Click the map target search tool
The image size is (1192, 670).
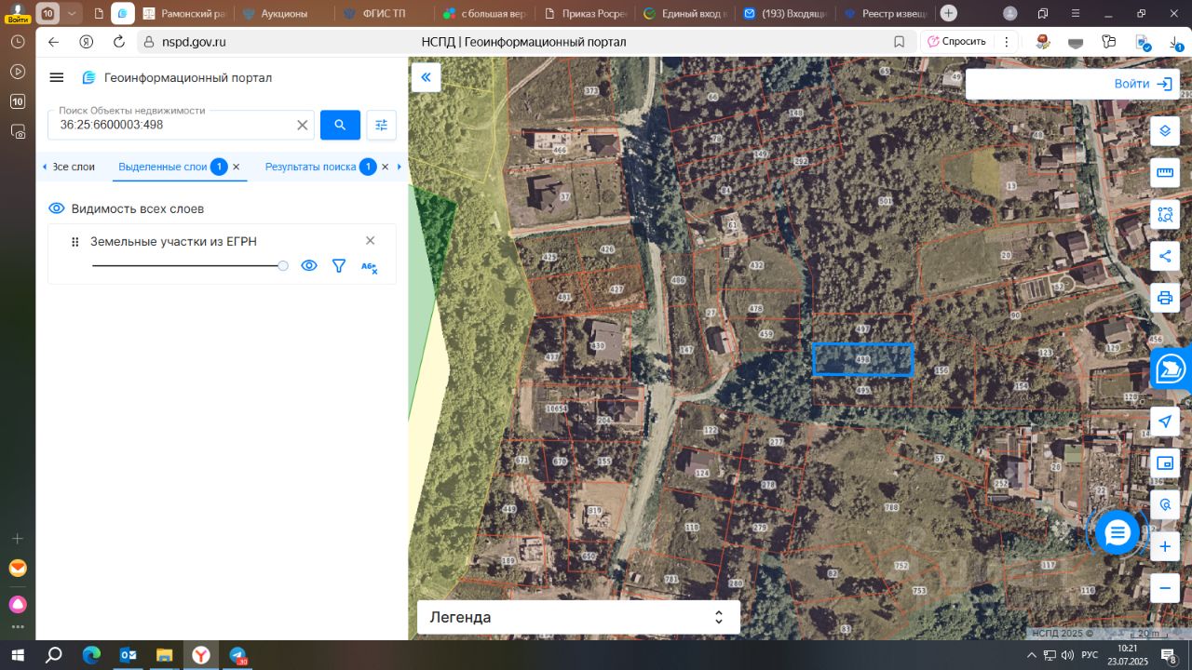(1165, 504)
